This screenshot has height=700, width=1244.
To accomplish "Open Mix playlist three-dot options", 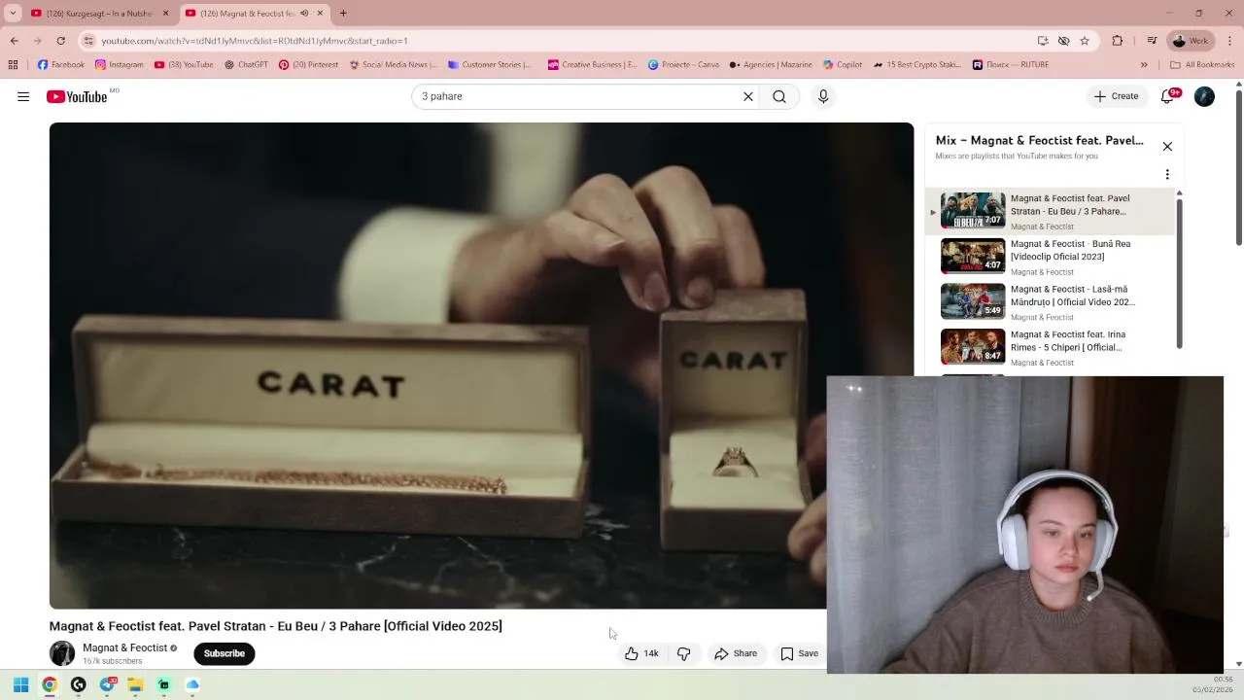I will (x=1167, y=175).
